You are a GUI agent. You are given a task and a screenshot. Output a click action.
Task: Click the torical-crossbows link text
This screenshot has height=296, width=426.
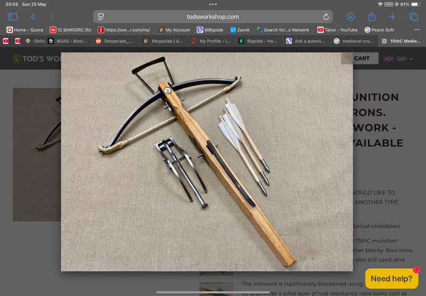click(x=376, y=226)
